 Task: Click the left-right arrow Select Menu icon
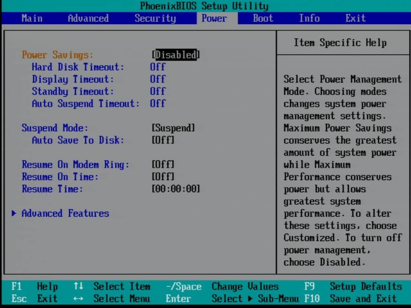click(78, 298)
